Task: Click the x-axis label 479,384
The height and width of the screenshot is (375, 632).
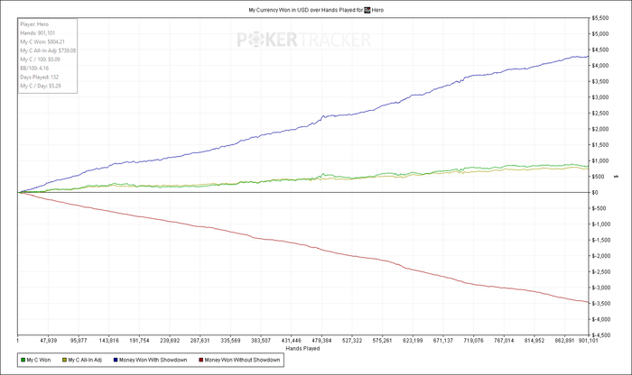Action: 321,341
